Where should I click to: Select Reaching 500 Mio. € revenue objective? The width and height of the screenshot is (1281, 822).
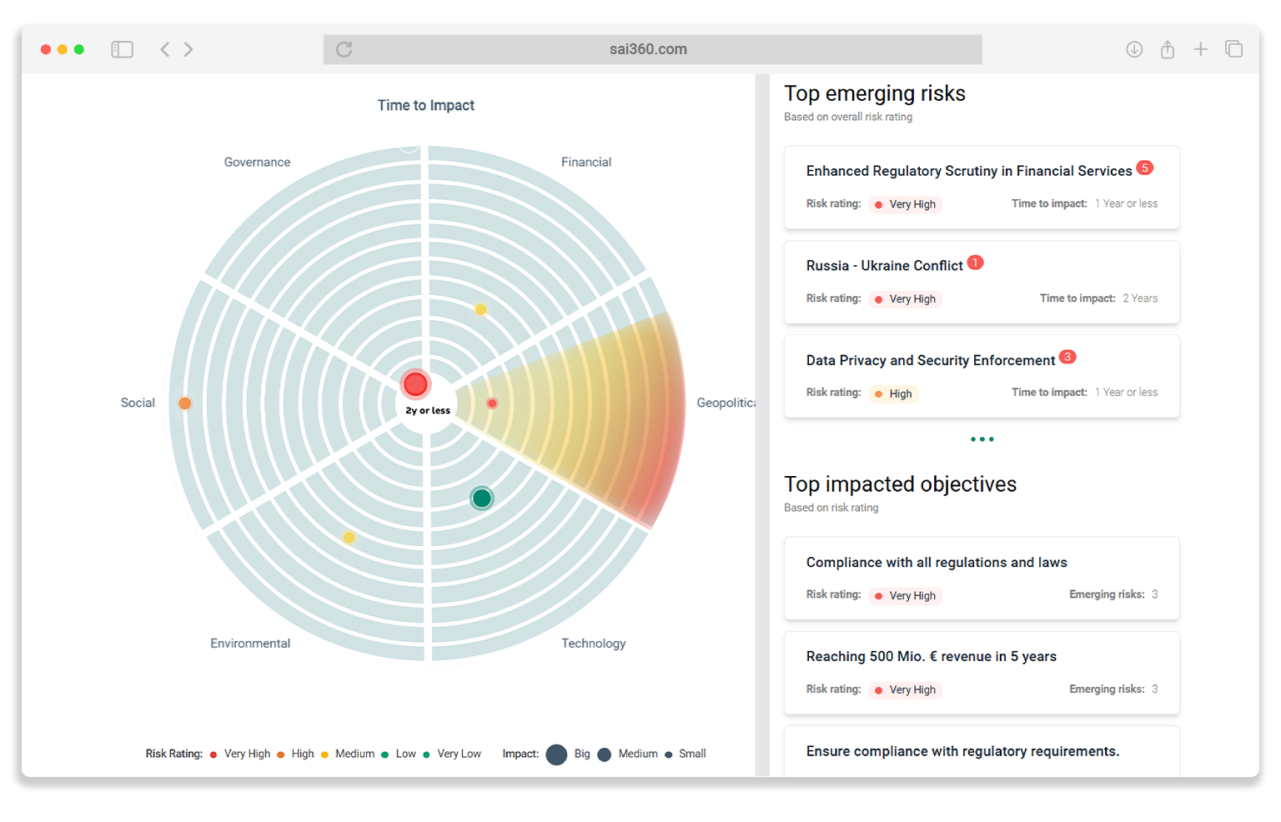click(981, 673)
